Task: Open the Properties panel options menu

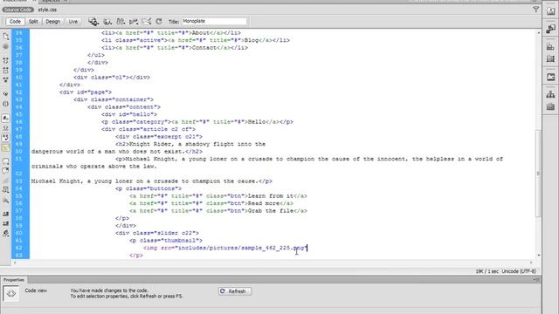Action: pyautogui.click(x=537, y=280)
